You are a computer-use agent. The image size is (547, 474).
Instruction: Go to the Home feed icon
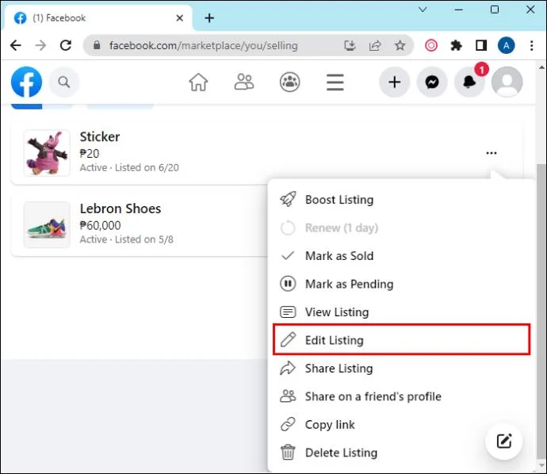pos(198,82)
